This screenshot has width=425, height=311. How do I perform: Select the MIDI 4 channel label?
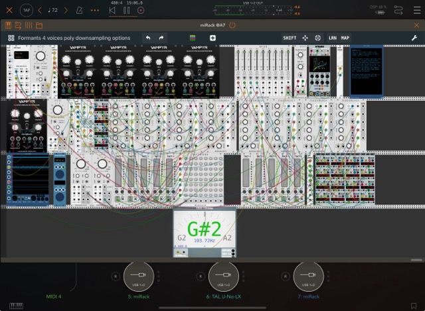(x=54, y=296)
